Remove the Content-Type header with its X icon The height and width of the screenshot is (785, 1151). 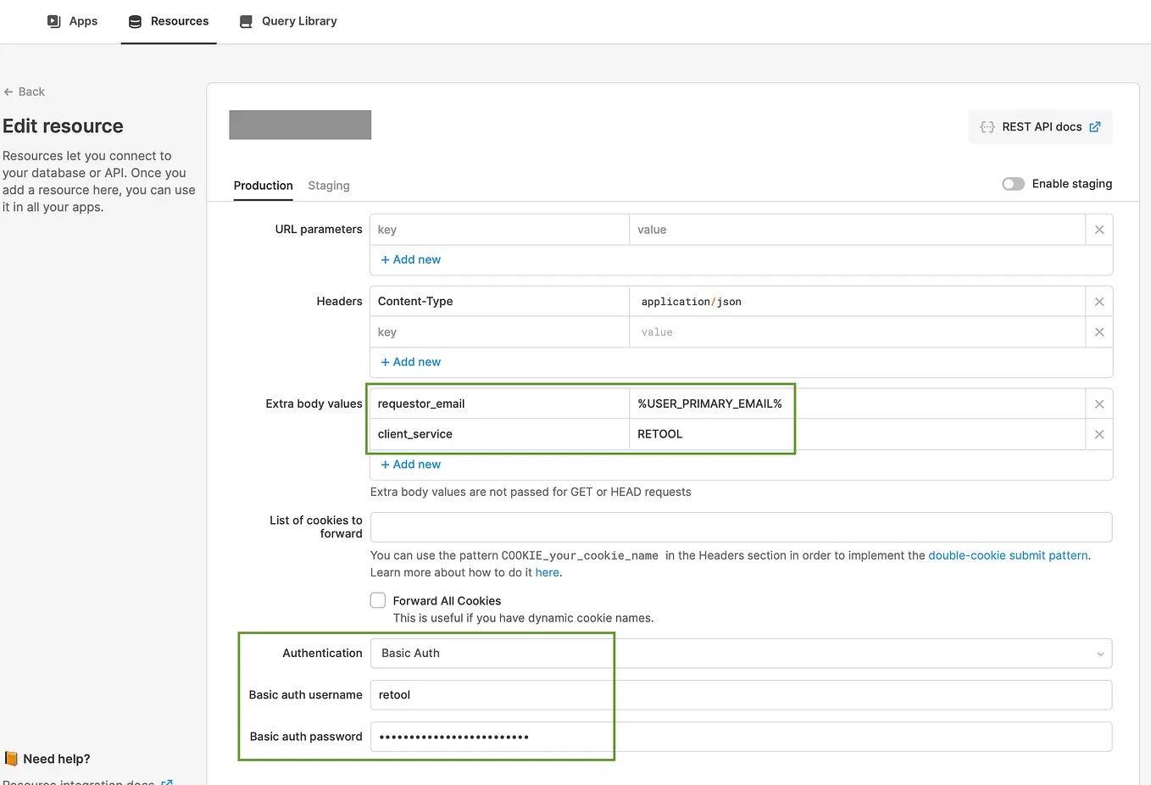(1098, 301)
